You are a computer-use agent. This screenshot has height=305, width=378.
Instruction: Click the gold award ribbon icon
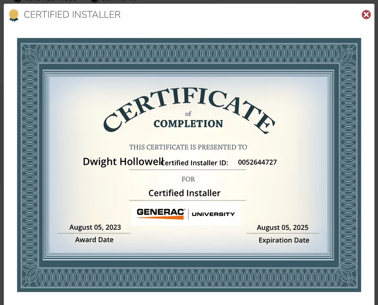[14, 15]
